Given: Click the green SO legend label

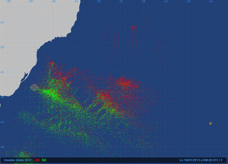Looking at the screenshot, I should coord(44,160).
